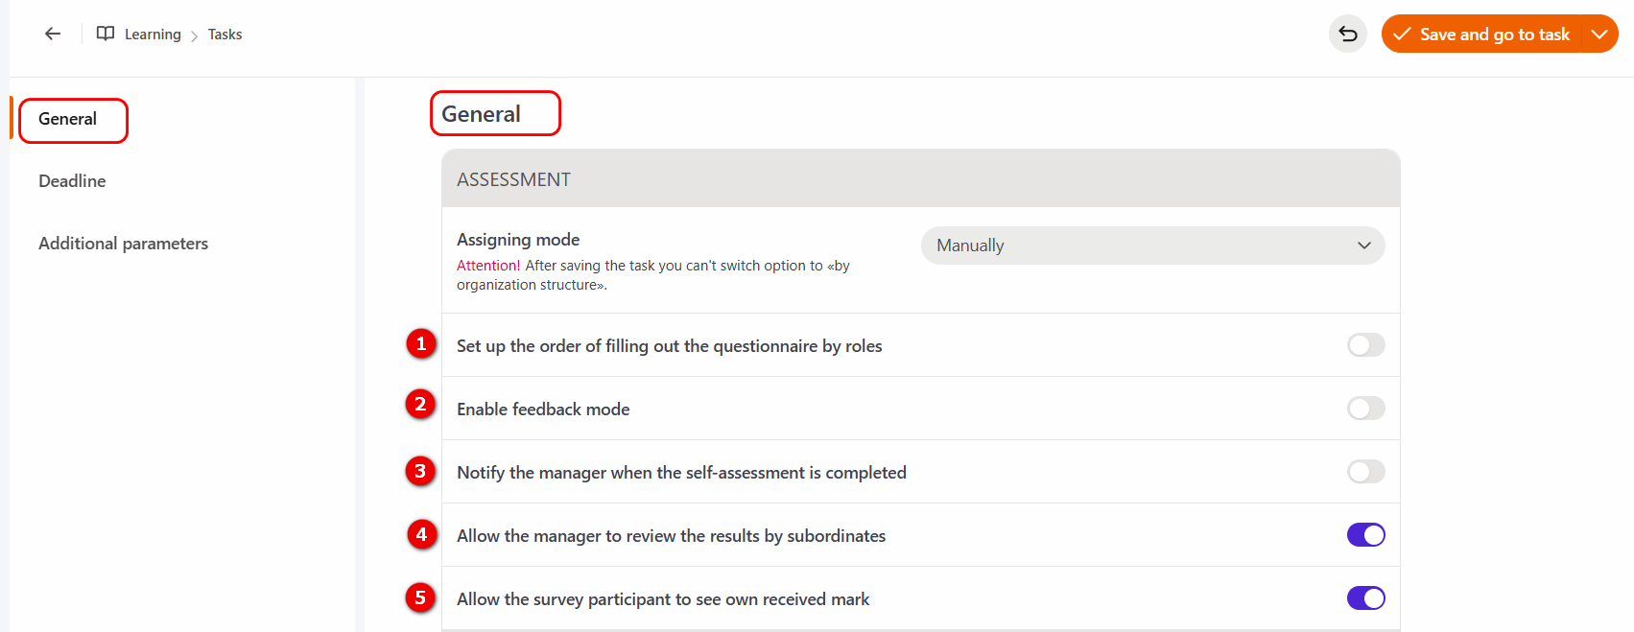
Task: Open the Deadline section in sidebar
Action: click(x=72, y=181)
